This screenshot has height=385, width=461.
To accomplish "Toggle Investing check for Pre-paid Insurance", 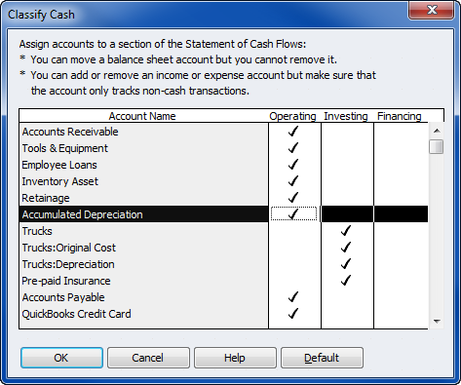I will pos(347,281).
